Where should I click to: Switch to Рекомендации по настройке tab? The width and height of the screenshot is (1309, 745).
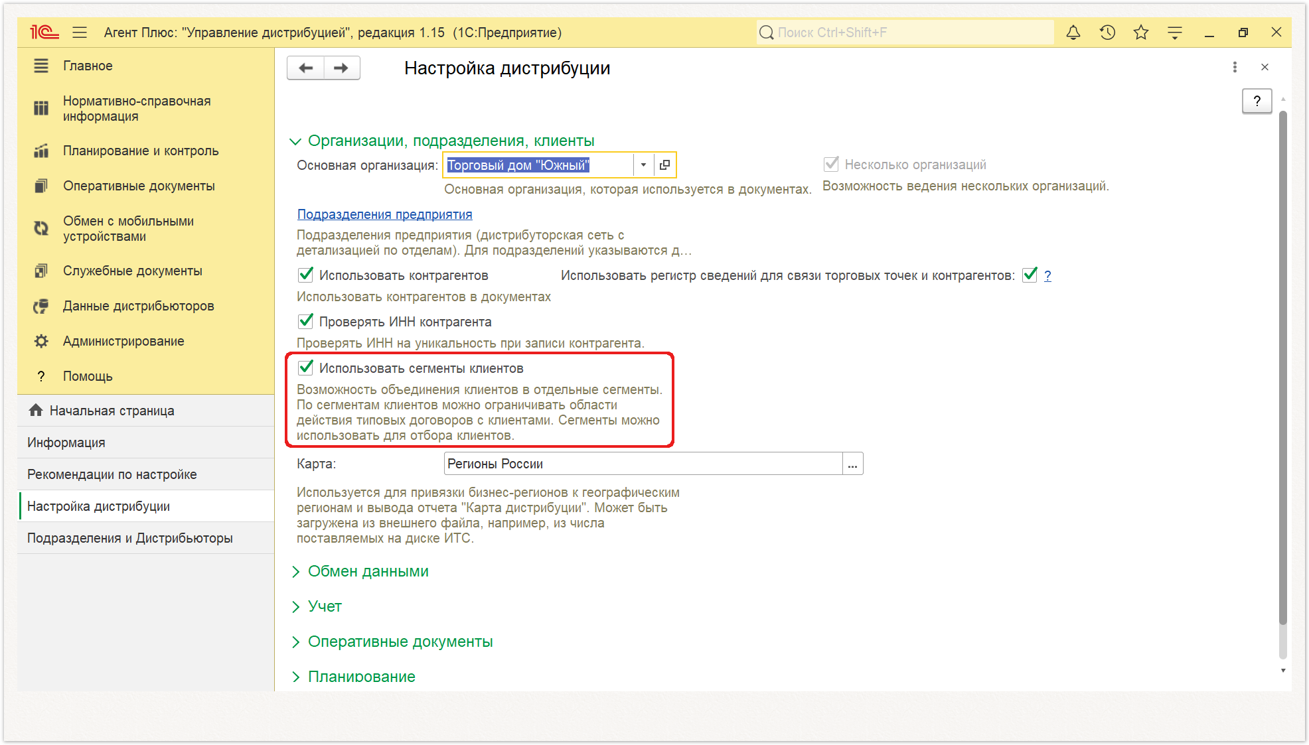[146, 474]
